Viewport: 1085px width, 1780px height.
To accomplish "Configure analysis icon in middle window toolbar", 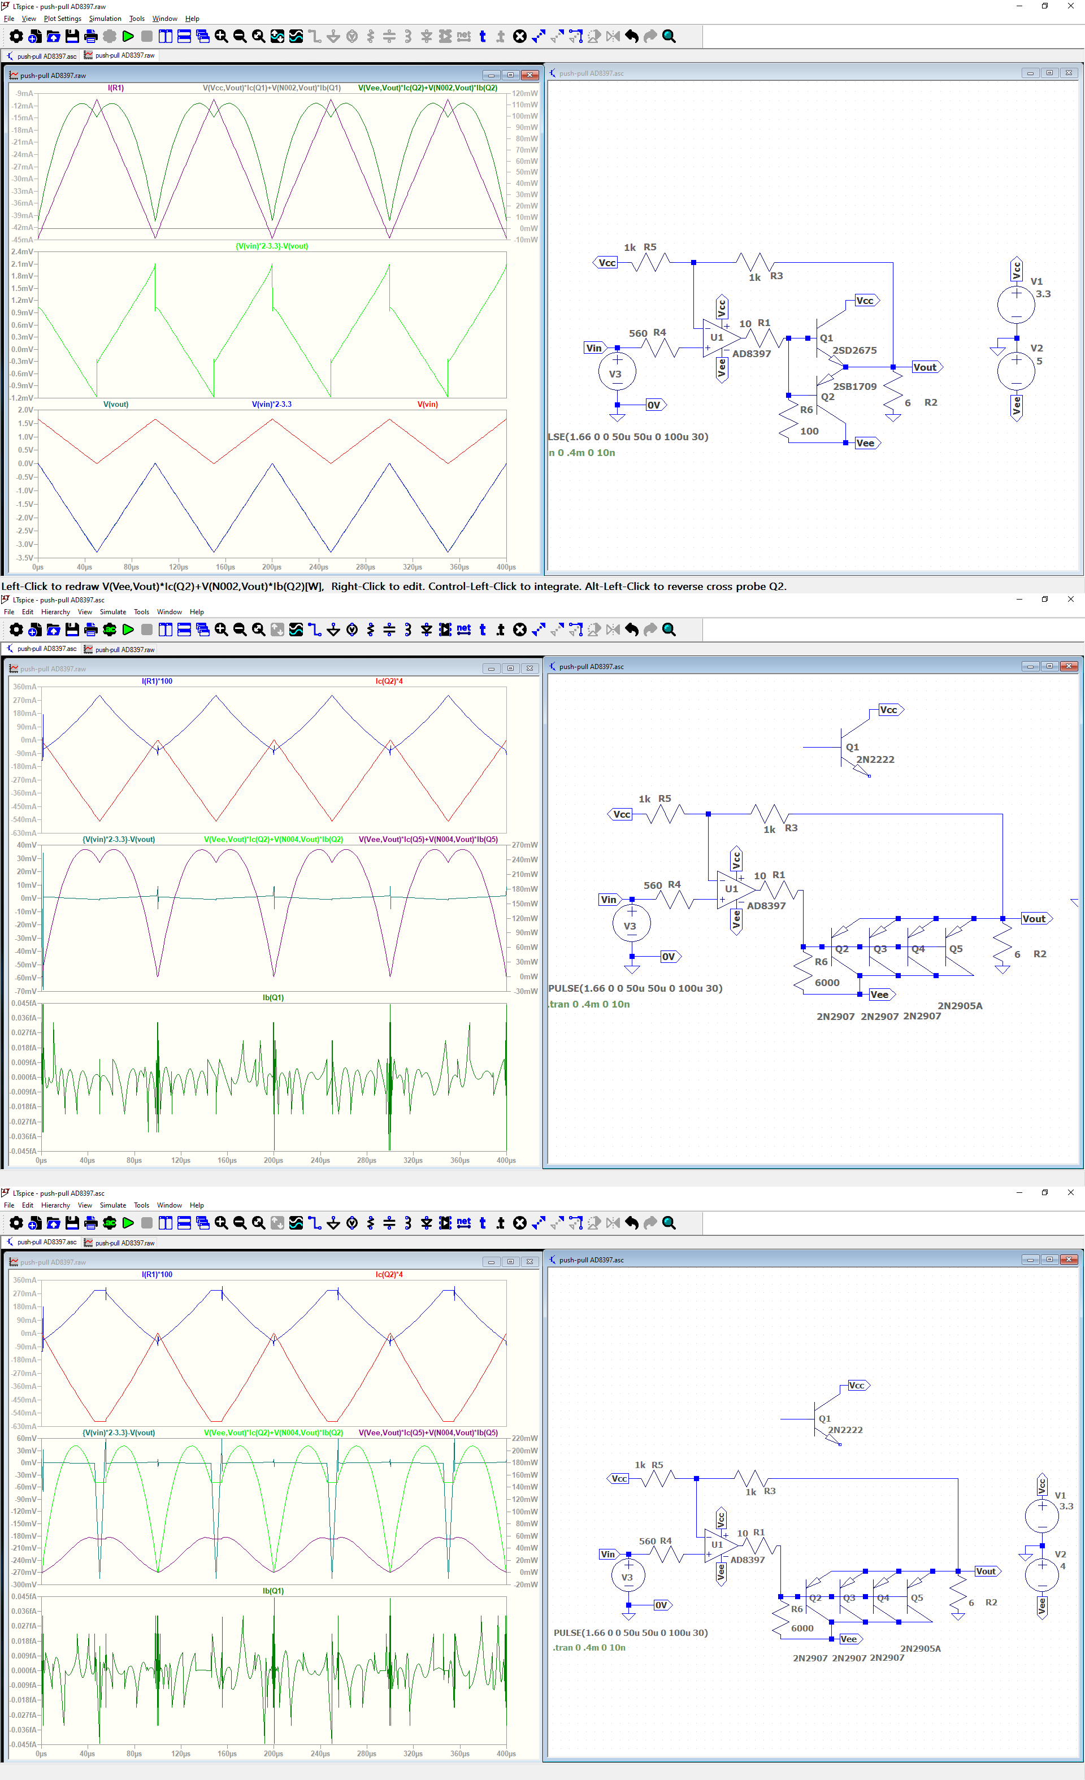I will [x=110, y=629].
